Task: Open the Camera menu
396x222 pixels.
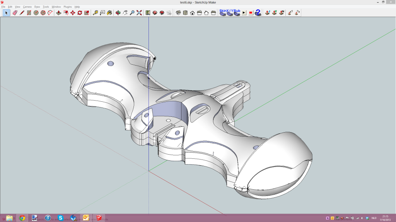Action: [x=27, y=7]
